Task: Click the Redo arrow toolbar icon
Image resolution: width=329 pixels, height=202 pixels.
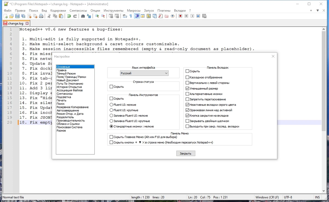Action: (x=75, y=16)
